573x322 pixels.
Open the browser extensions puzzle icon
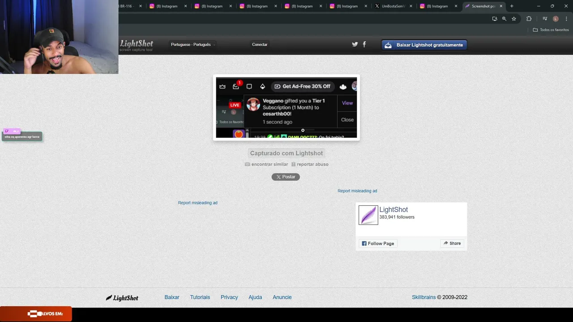(529, 19)
